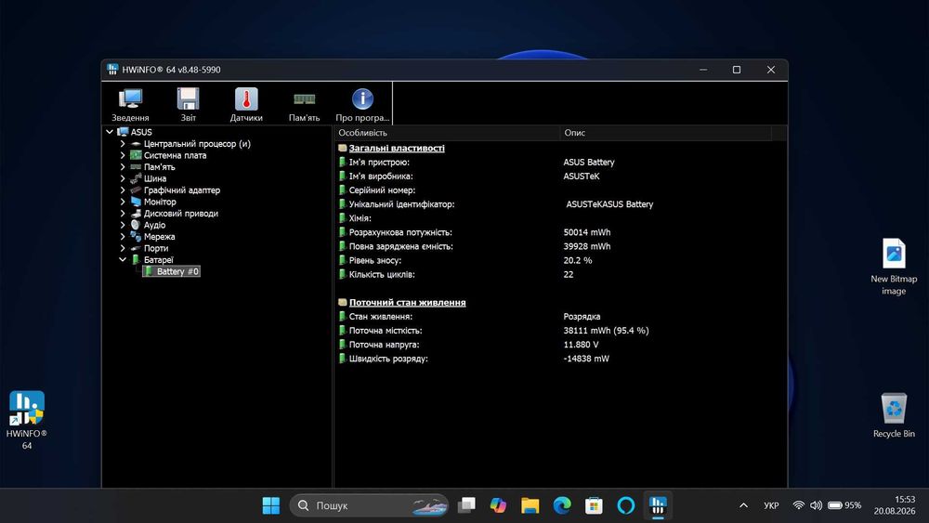Expand the Мережа tree node

click(x=123, y=236)
